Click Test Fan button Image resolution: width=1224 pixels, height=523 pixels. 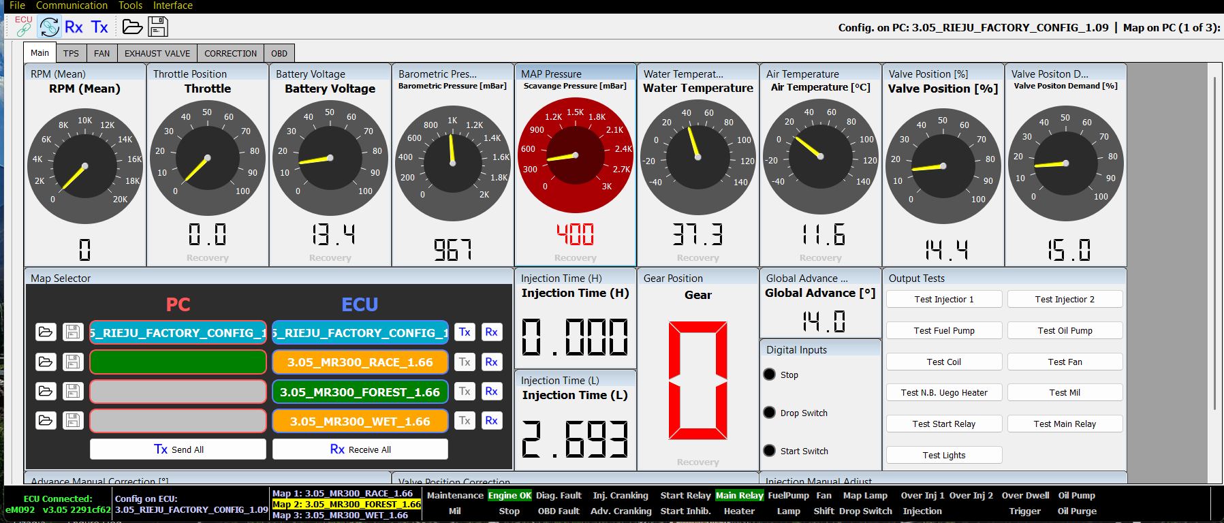click(x=1065, y=362)
